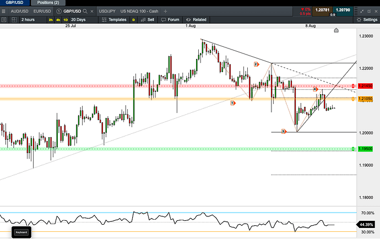Switch to the Positions (2) tab
This screenshot has width=380, height=239.
[x=48, y=3]
